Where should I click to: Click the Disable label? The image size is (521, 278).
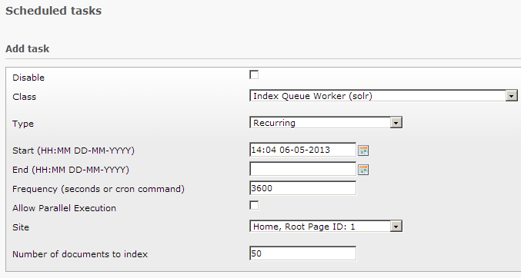pyautogui.click(x=28, y=78)
